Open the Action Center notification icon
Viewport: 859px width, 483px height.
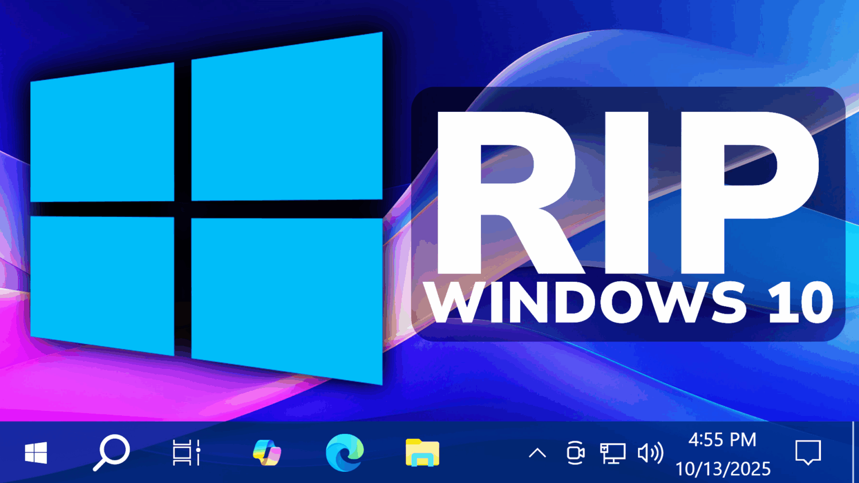pyautogui.click(x=807, y=453)
